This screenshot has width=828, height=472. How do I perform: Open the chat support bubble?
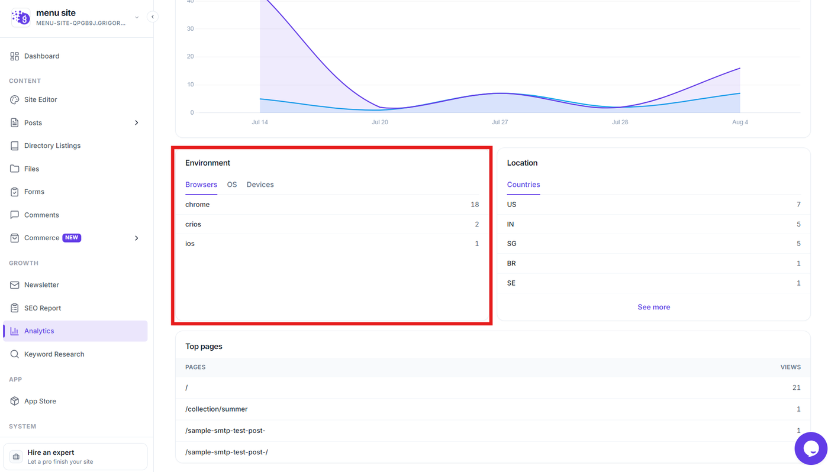tap(811, 448)
